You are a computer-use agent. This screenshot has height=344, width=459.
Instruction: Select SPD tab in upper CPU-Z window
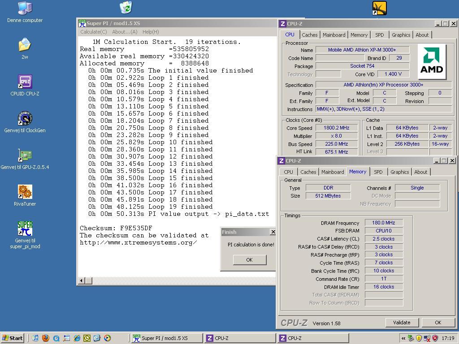(379, 35)
